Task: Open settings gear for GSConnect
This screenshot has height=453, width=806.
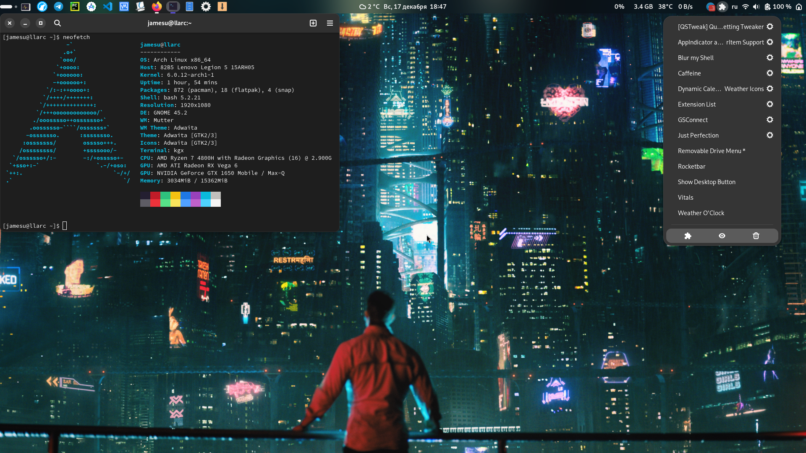Action: tap(770, 120)
